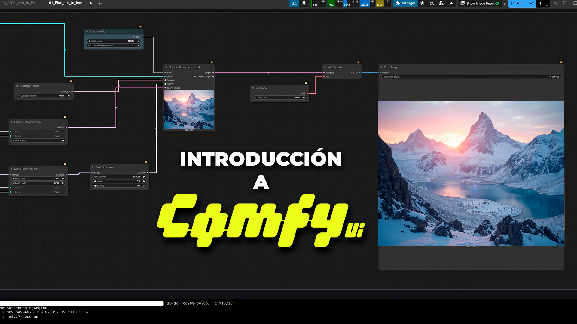Viewport: 577px width, 324px height.
Task: Select the 01_Flux_text_to_image tab
Action: coord(67,3)
